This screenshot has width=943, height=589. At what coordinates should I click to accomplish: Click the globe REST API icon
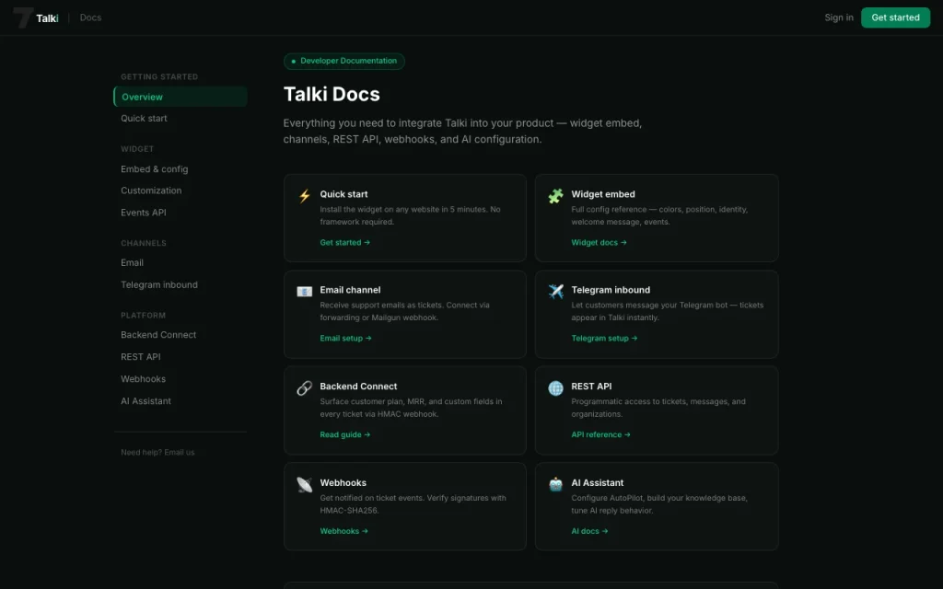555,388
